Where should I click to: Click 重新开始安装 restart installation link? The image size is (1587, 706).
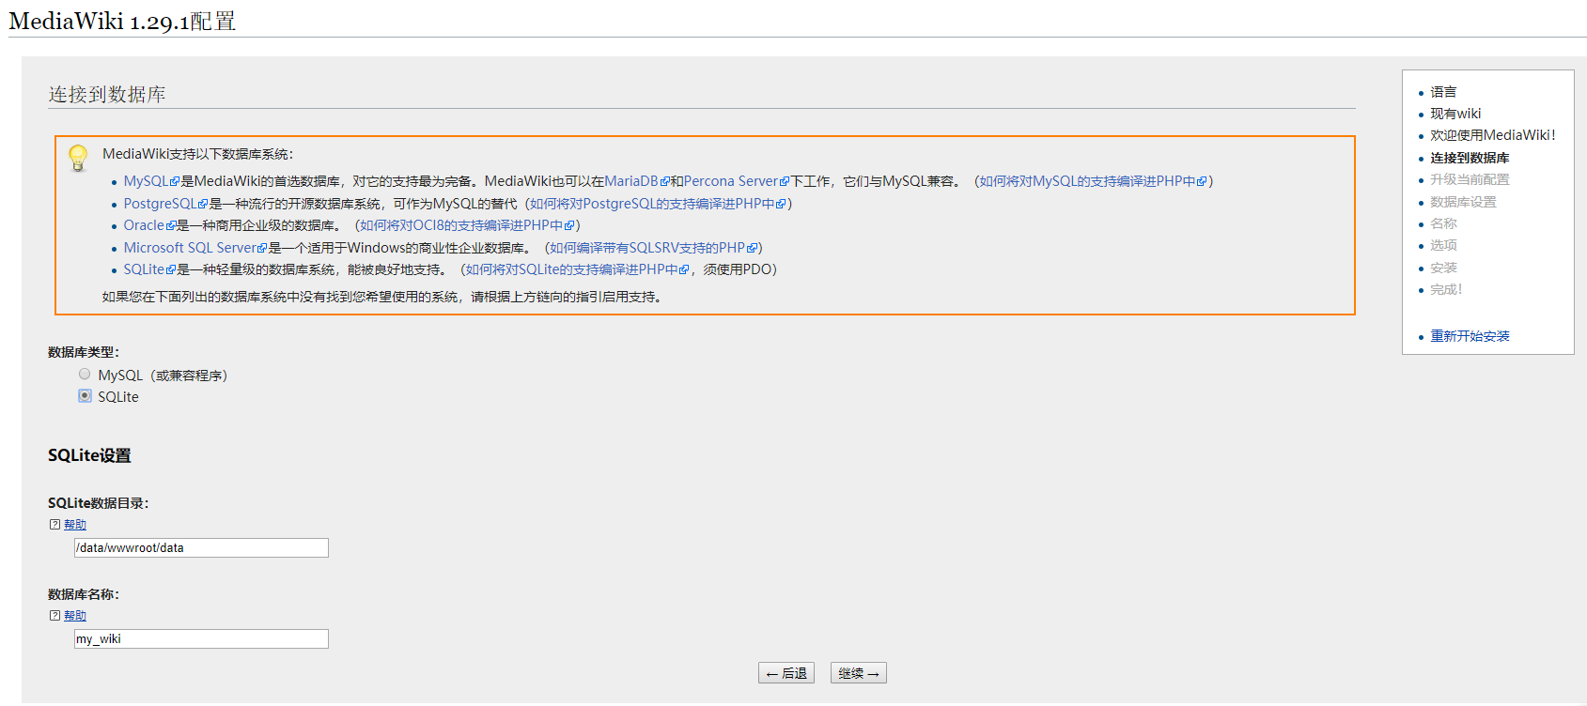coord(1470,336)
